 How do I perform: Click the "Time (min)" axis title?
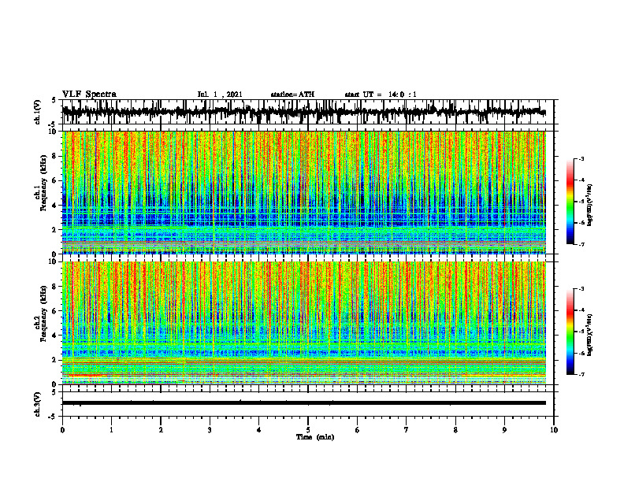pyautogui.click(x=315, y=437)
